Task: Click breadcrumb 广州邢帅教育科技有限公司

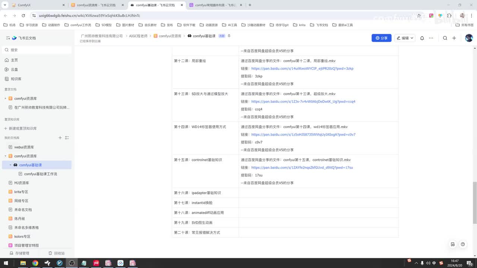Action: (102, 36)
